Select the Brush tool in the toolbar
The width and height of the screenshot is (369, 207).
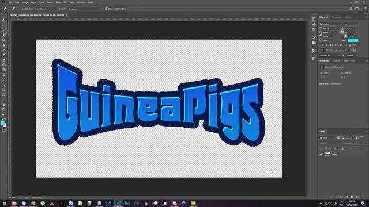4,50
